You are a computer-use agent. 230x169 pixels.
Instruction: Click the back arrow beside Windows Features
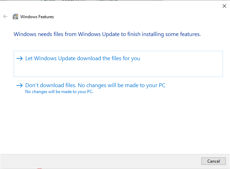tap(5, 16)
